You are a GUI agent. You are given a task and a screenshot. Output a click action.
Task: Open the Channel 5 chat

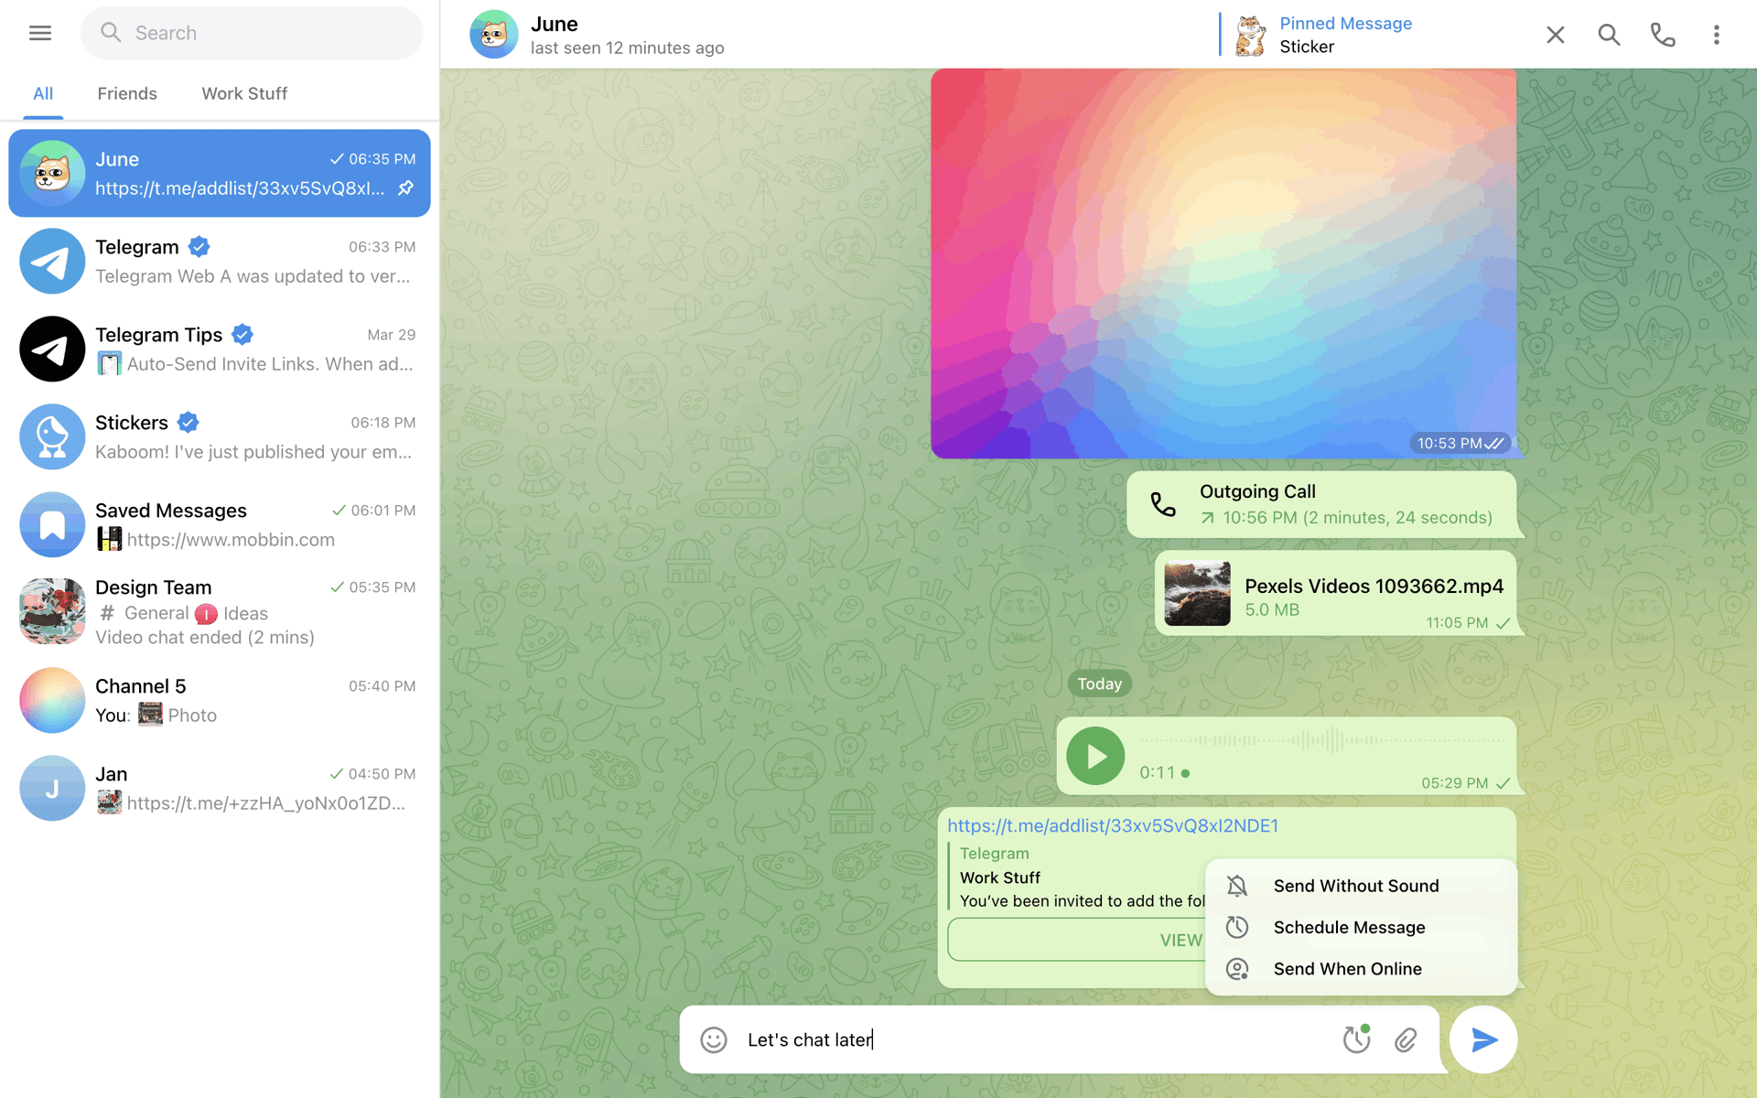(x=220, y=700)
